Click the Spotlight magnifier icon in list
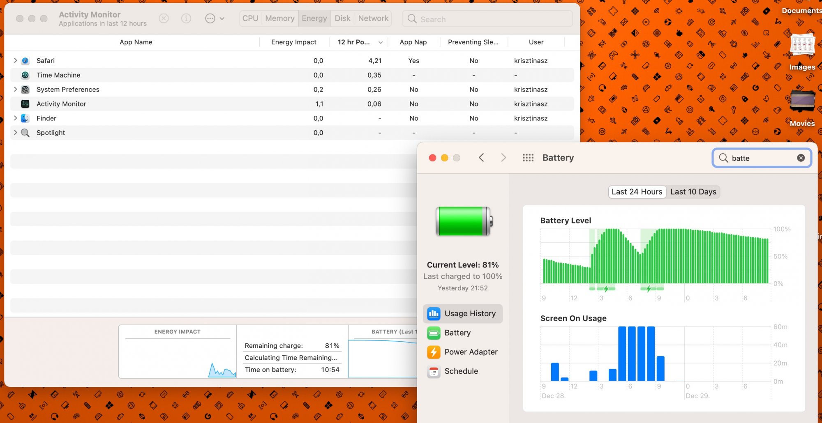Viewport: 822px width, 423px height. [25, 133]
